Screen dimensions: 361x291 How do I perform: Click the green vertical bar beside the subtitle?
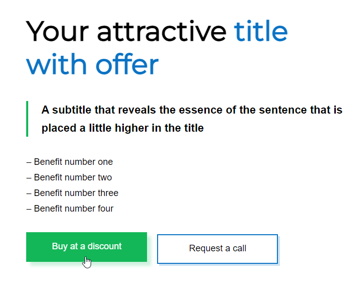point(27,119)
